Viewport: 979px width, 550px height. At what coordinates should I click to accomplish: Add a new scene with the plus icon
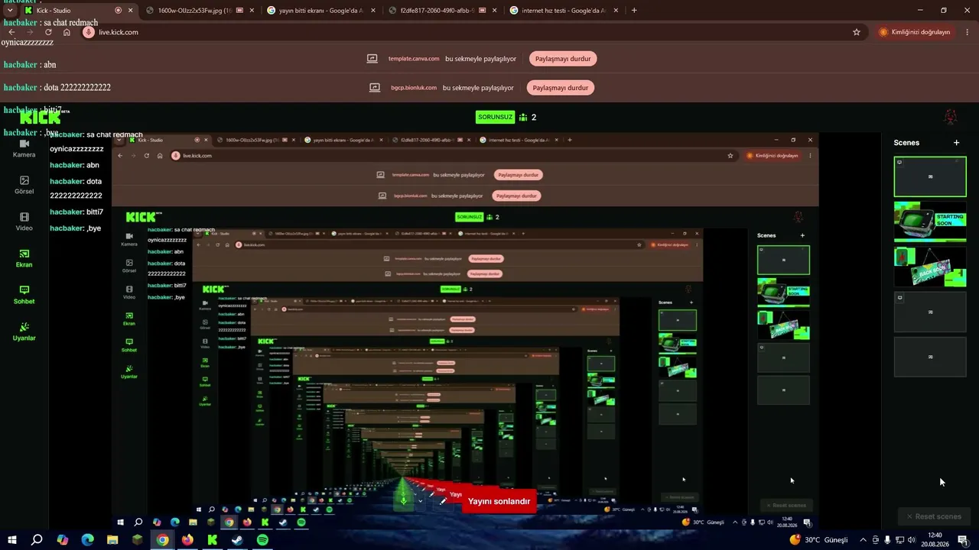pyautogui.click(x=956, y=143)
